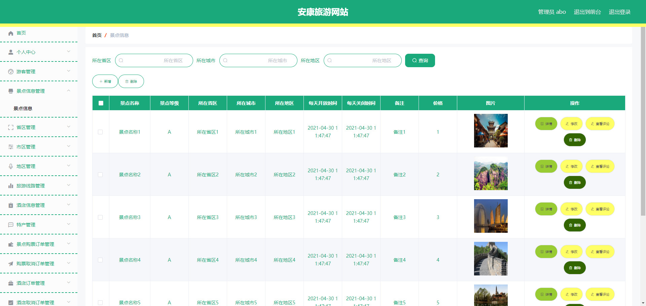Expand 游客管理 menu chevron

click(x=69, y=71)
